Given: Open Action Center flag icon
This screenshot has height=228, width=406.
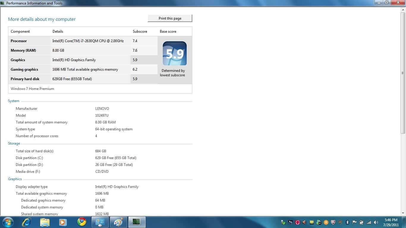Looking at the screenshot, I should coord(355,222).
